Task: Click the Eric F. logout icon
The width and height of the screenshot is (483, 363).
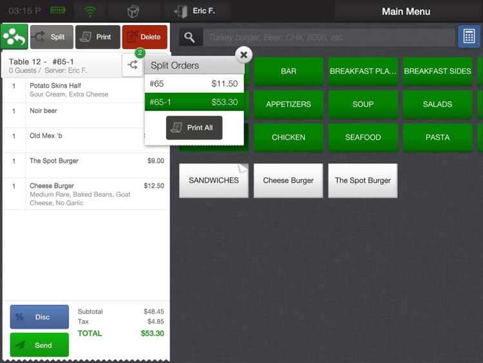Action: point(181,12)
